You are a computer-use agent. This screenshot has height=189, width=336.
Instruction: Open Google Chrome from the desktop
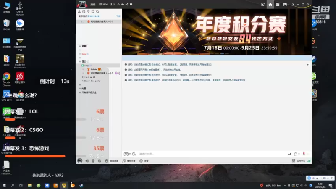pos(6,79)
